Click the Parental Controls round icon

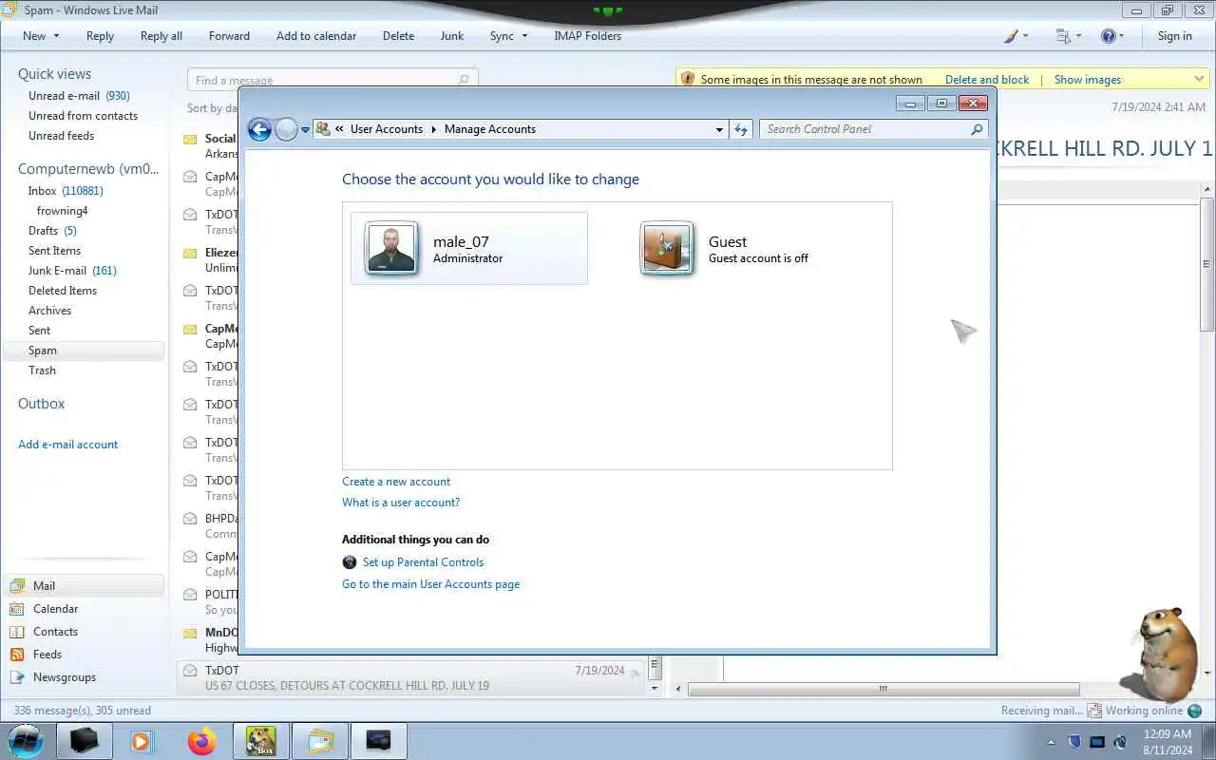pos(350,562)
